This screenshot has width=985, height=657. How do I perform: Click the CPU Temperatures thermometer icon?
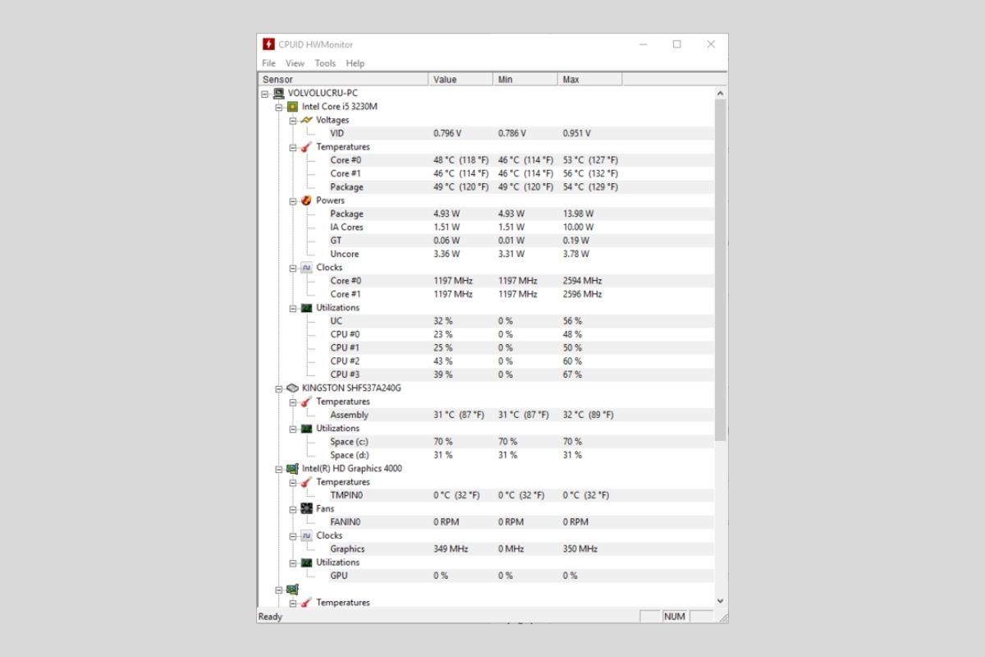pos(306,147)
